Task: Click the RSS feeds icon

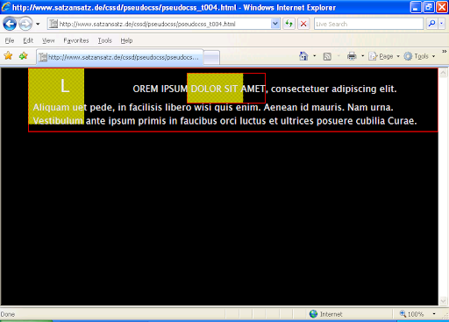Action: click(327, 56)
